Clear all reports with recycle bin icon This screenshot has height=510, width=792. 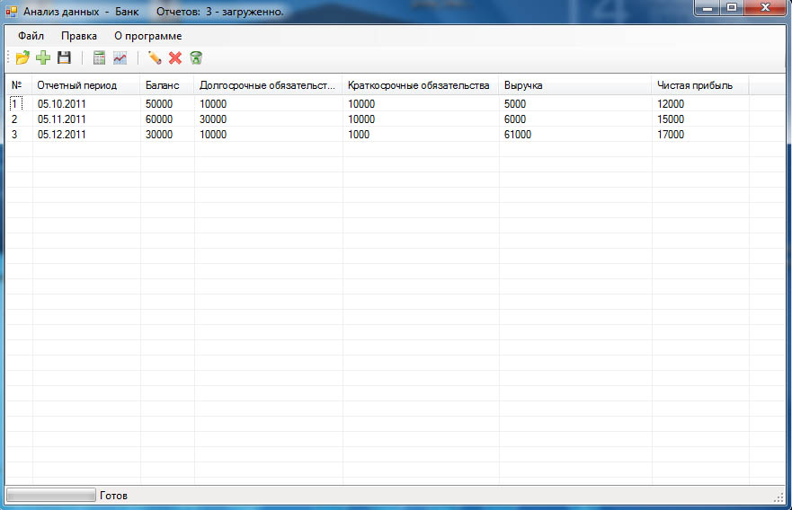click(x=196, y=58)
